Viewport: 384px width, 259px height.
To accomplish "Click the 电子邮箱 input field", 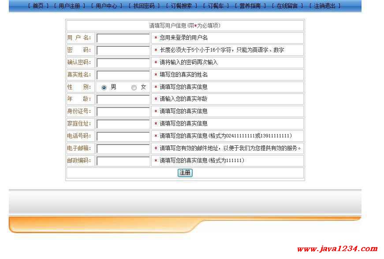I will pyautogui.click(x=123, y=149).
